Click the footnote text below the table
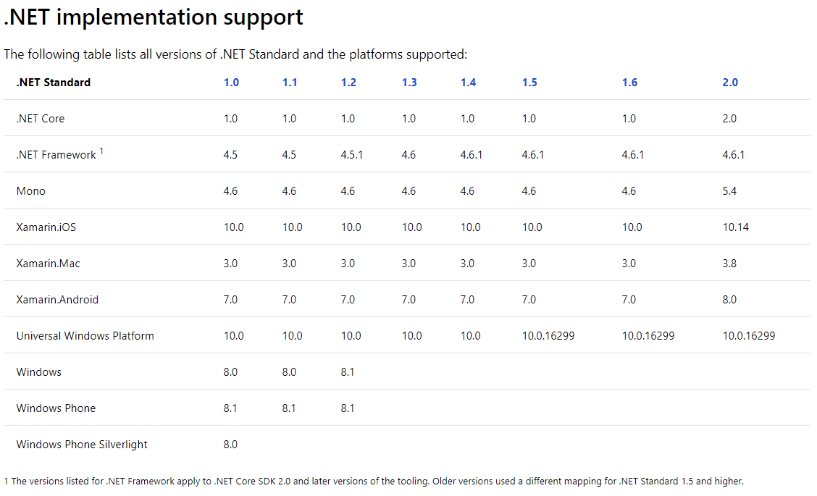817x496 pixels. point(374,482)
